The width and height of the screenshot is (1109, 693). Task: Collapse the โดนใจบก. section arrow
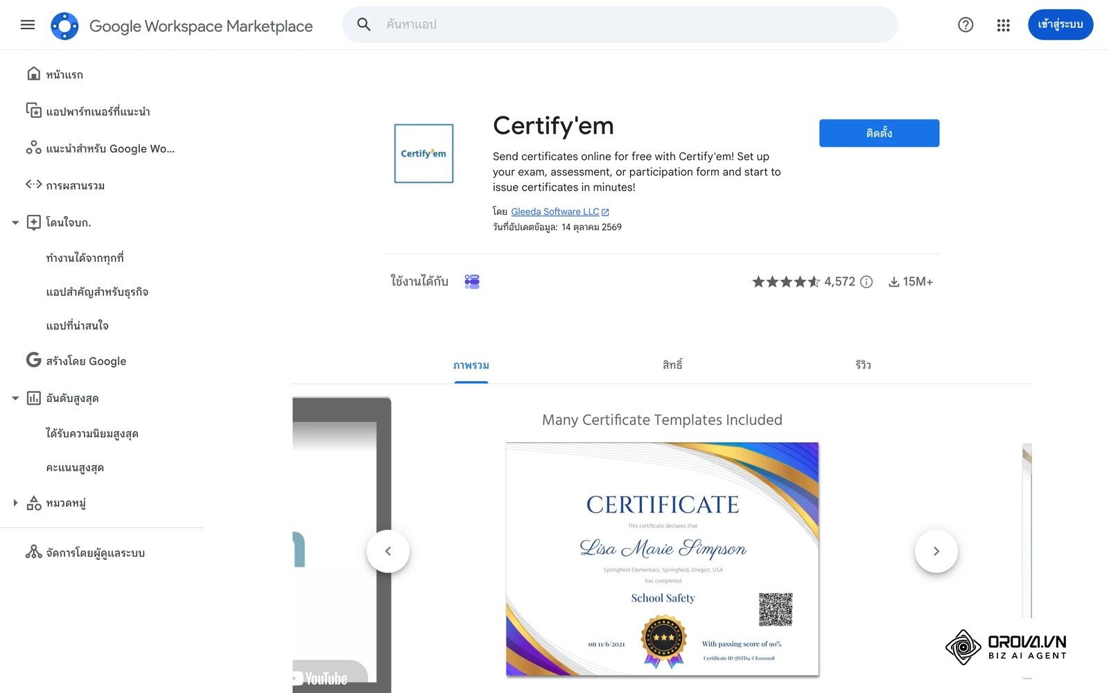(x=15, y=222)
